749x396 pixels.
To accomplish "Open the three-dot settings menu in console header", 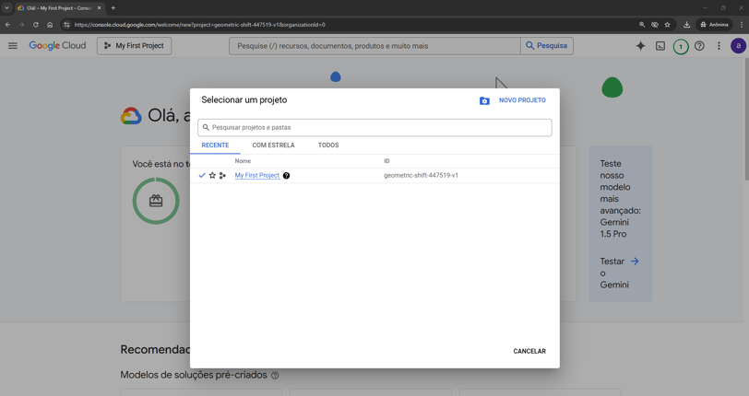I will tap(719, 46).
